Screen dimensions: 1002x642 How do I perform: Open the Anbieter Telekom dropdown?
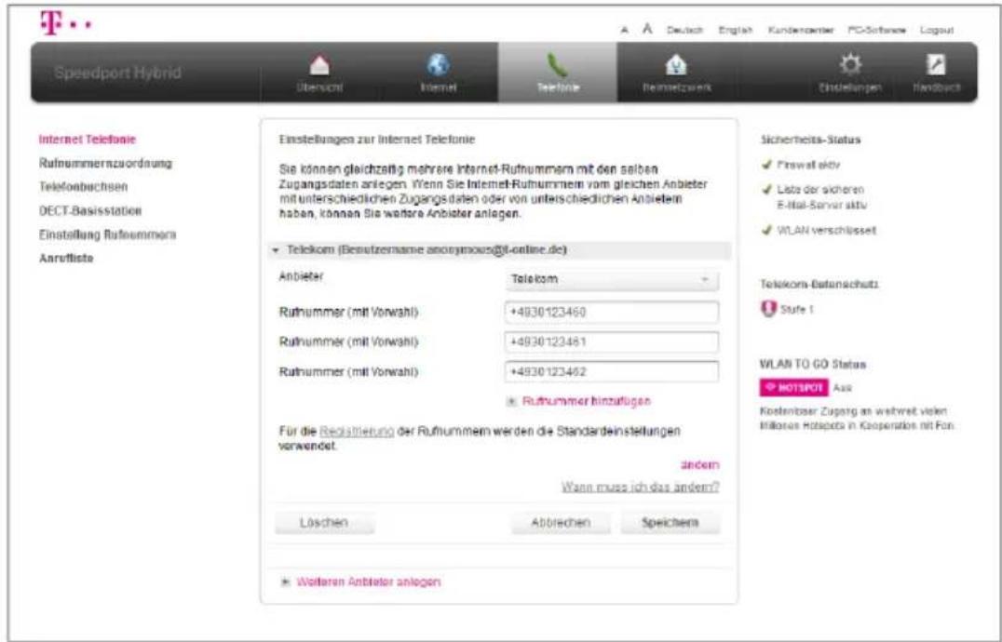612,279
